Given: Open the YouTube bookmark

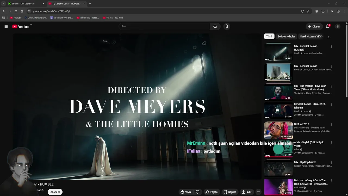Looking at the screenshot, I should [15, 18].
